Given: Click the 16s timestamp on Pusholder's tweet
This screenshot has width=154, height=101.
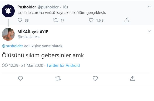Looking at the screenshot, I should click(65, 7).
